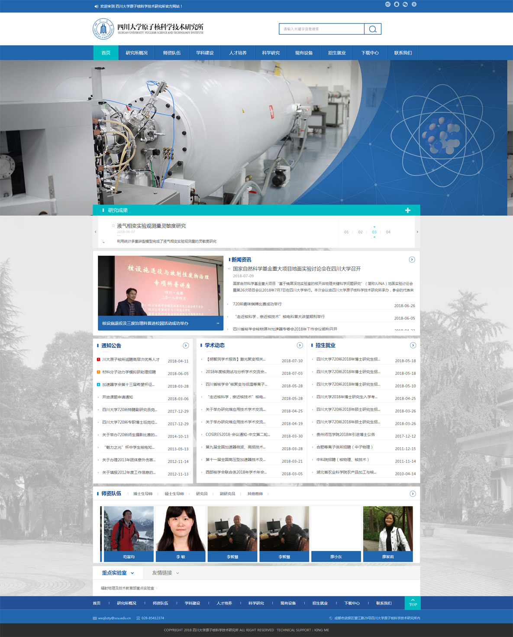Click 开放课题申请通知 in the notices list
This screenshot has width=513, height=637.
coord(117,397)
